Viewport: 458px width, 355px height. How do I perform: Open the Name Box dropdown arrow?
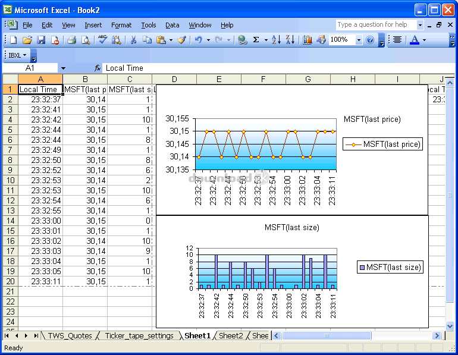[x=63, y=68]
